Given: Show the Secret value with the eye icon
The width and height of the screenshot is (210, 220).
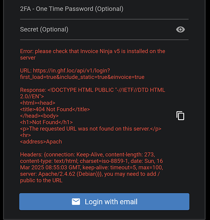Looking at the screenshot, I should (x=180, y=29).
